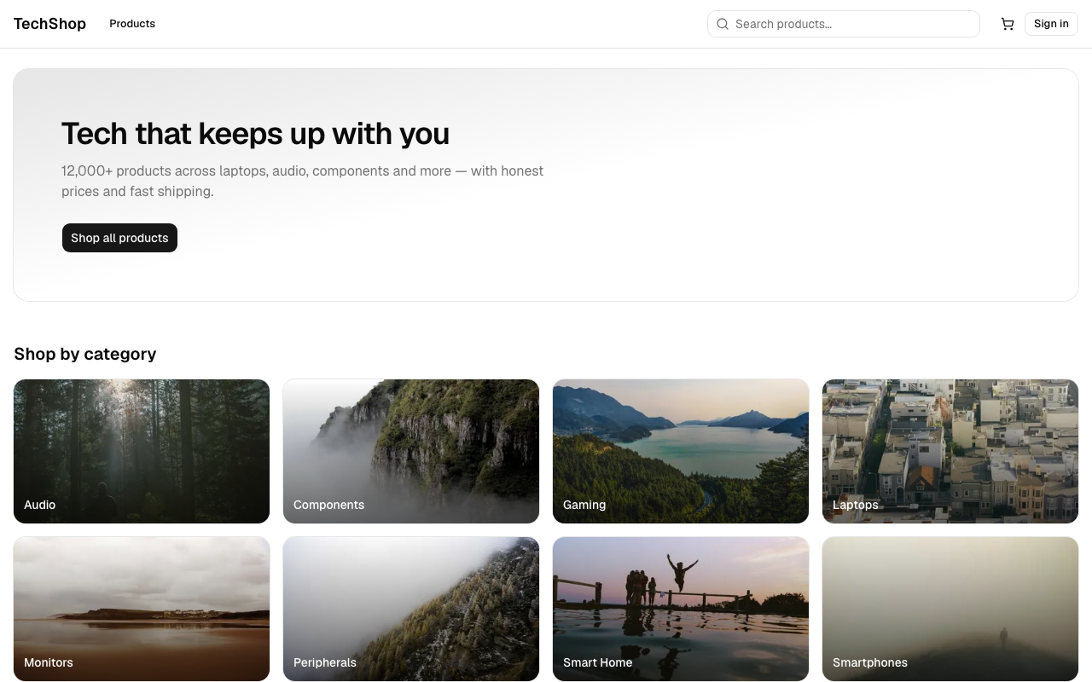1092x682 pixels.
Task: Open the shopping cart icon
Action: pos(1008,24)
